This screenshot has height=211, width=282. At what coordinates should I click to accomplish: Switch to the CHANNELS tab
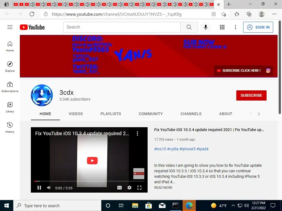[x=191, y=114]
